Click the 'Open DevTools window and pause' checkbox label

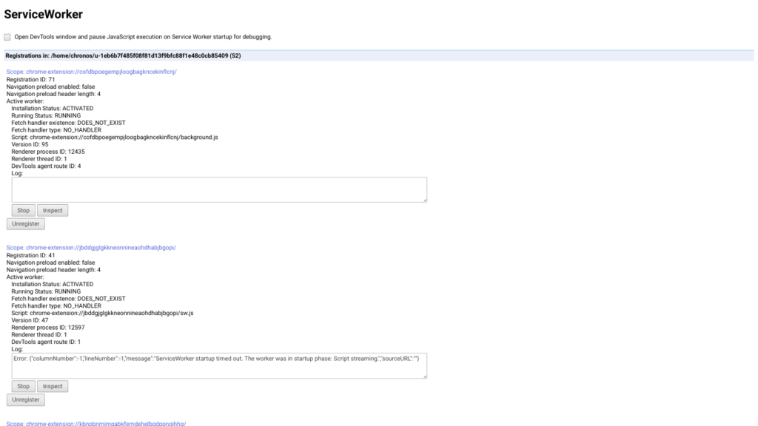point(143,37)
